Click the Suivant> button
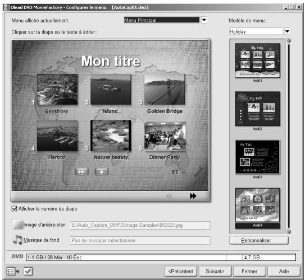 [x=215, y=271]
